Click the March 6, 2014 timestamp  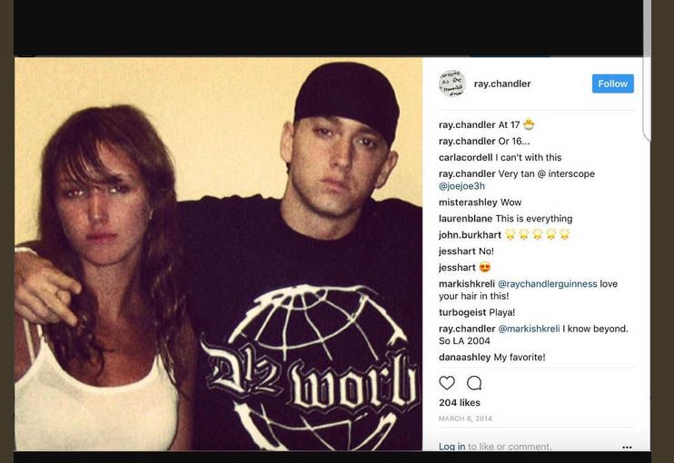[465, 419]
